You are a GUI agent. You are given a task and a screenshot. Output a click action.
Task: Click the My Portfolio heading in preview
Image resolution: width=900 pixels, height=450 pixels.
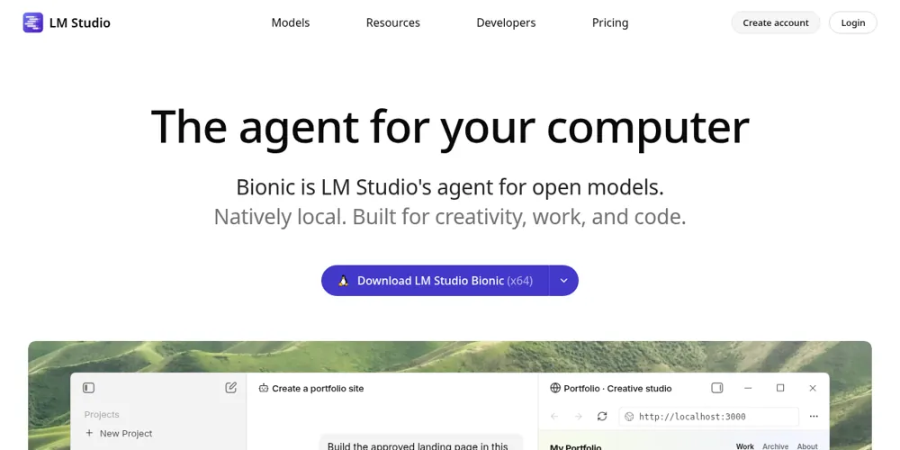576,447
